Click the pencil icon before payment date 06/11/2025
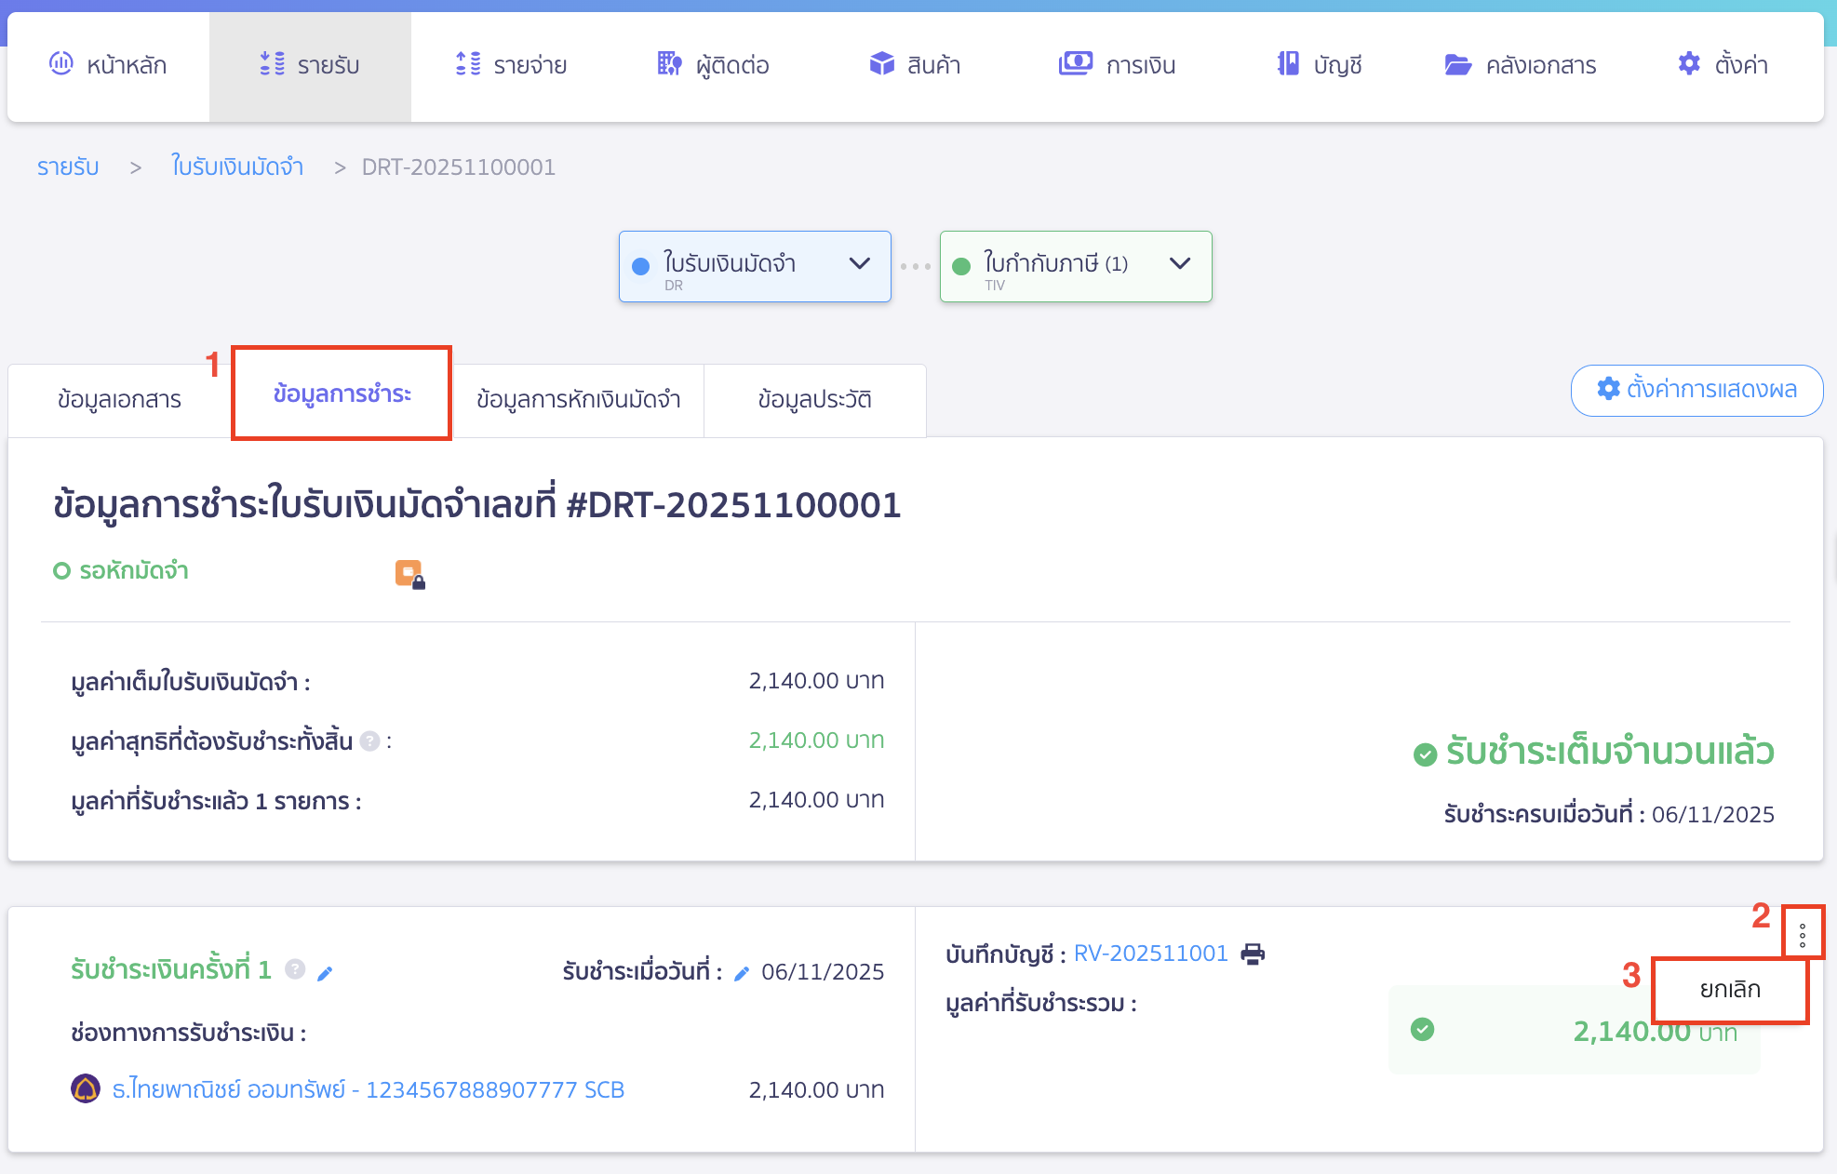 click(742, 973)
